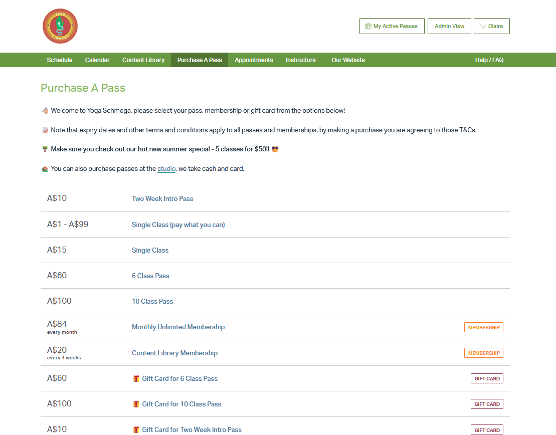The image size is (556, 435).
Task: Click the passes icon beside My Active Passes
Action: pyautogui.click(x=367, y=26)
